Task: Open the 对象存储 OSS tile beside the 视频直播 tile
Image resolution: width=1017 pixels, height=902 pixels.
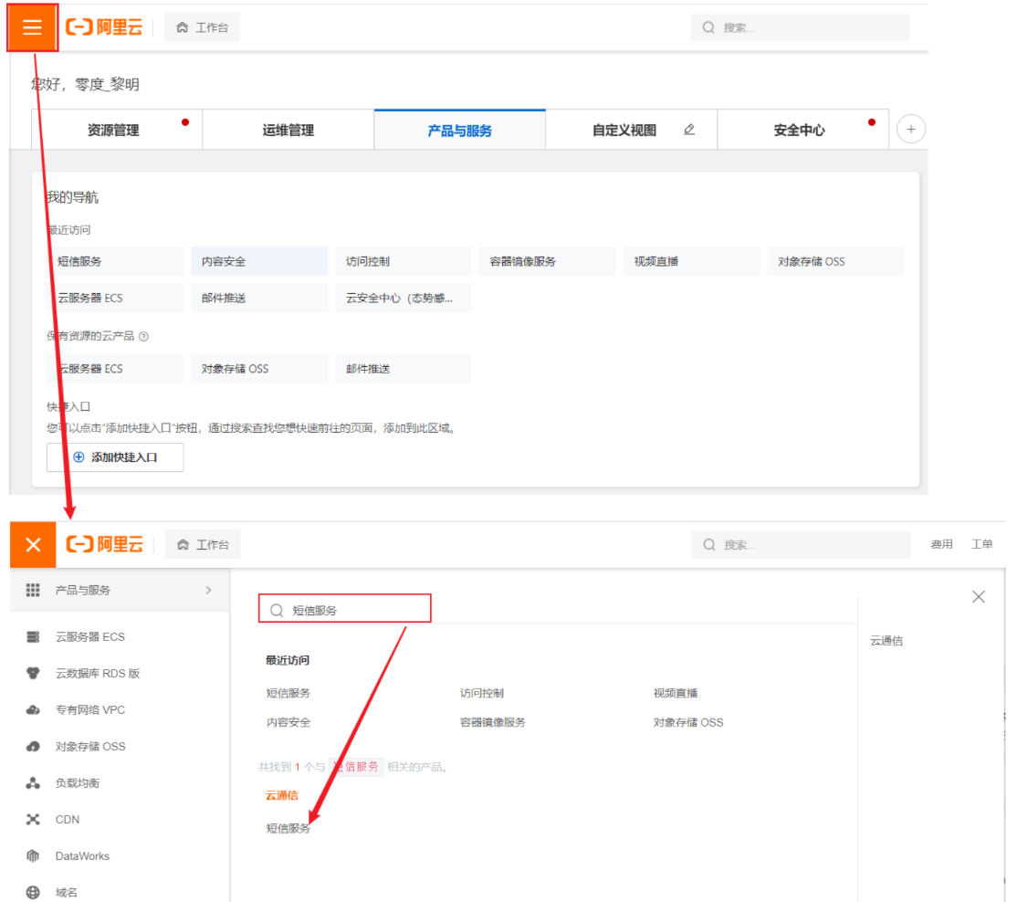Action: click(x=835, y=261)
